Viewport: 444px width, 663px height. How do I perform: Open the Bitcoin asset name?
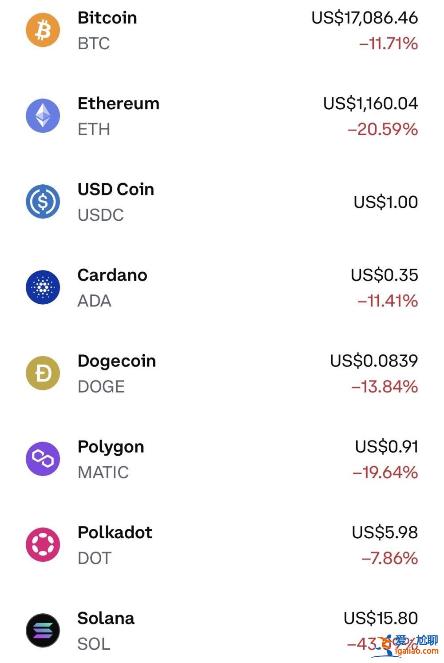coord(107,18)
